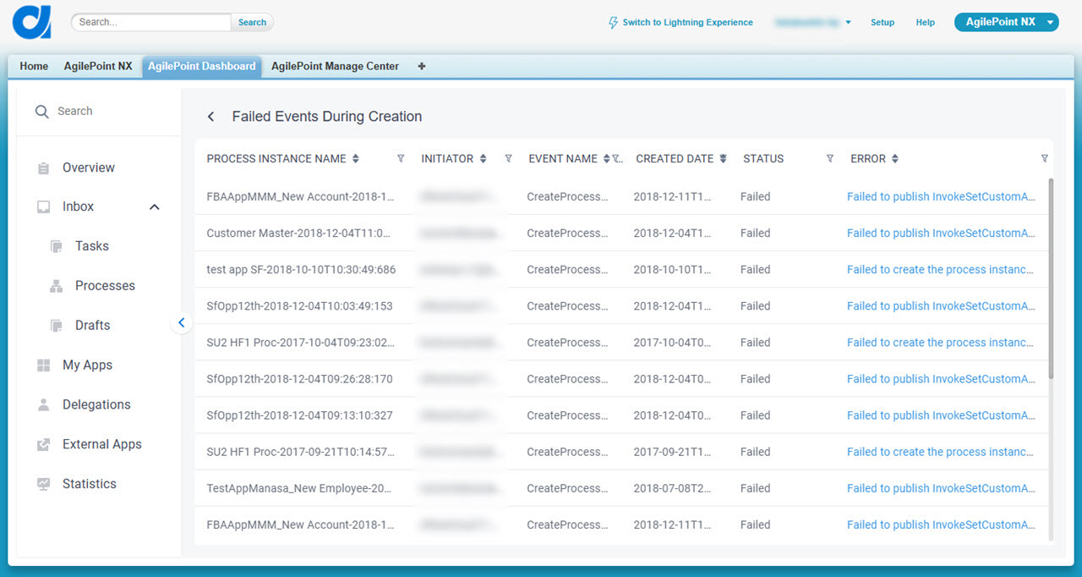Go back using the arrow beside Failed Events
This screenshot has width=1082, height=577.
[x=211, y=117]
